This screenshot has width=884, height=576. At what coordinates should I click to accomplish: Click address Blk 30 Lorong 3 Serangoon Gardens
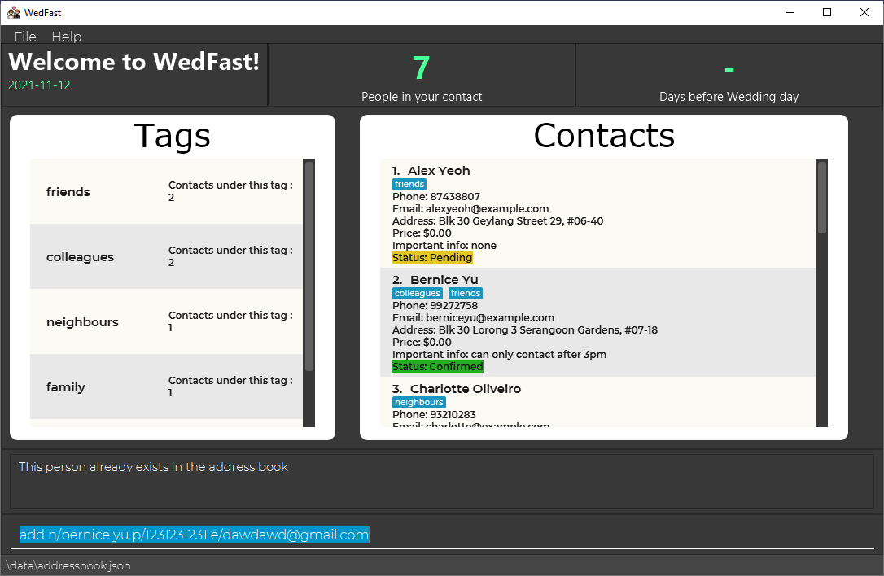[x=525, y=330]
